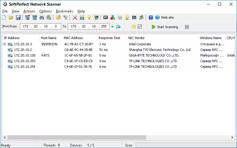Viewport: 237px width, 148px height.
Task: Click the users accounts icon
Action: (x=141, y=17)
